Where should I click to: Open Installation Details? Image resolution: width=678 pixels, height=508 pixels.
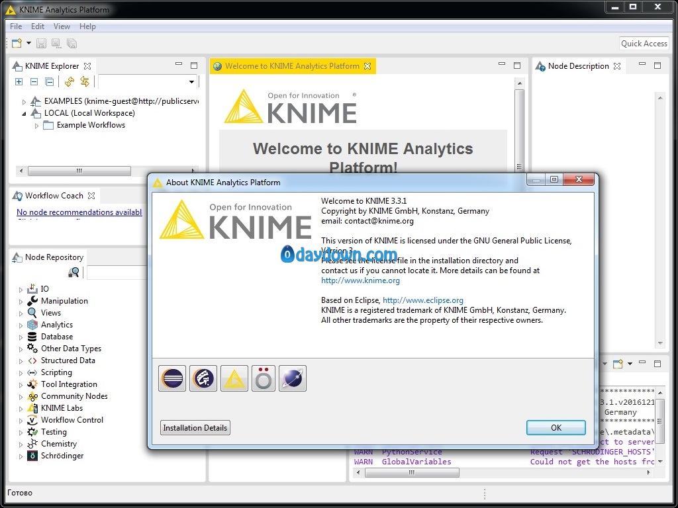tap(195, 428)
